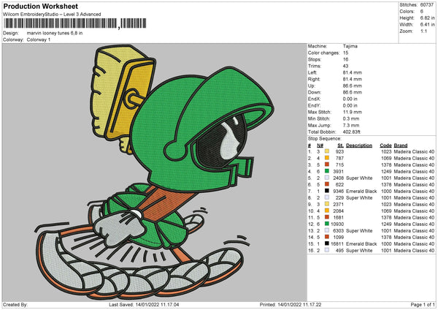Select the Machine value 'Tajima'
The height and width of the screenshot is (310, 438).
[350, 46]
